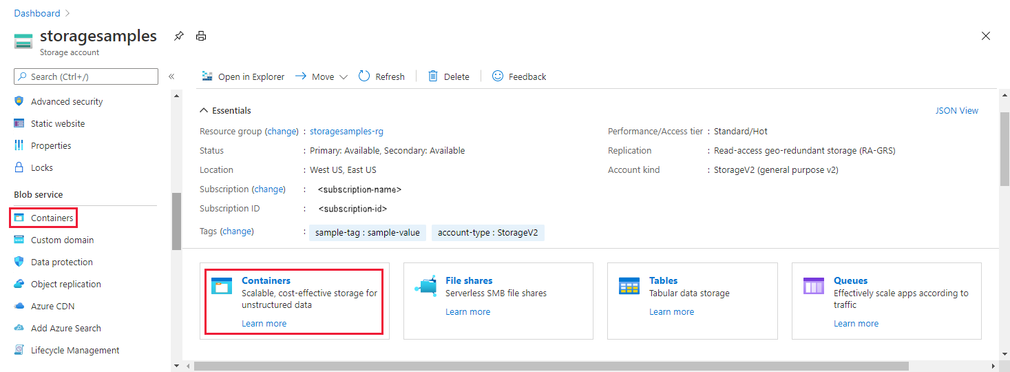Click the Queues tile icon
The height and width of the screenshot is (372, 1010).
point(814,286)
